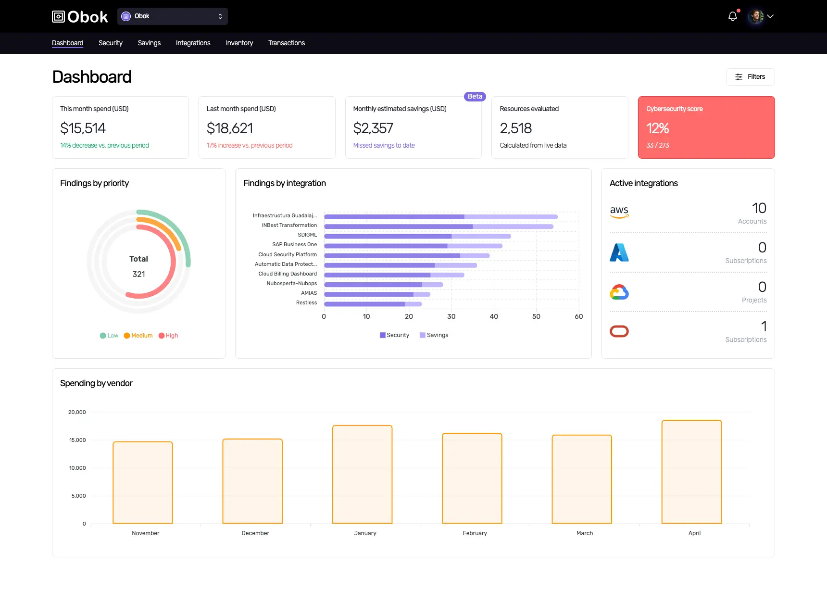Click the Missed savings to date link
This screenshot has height=590, width=827.
[384, 145]
